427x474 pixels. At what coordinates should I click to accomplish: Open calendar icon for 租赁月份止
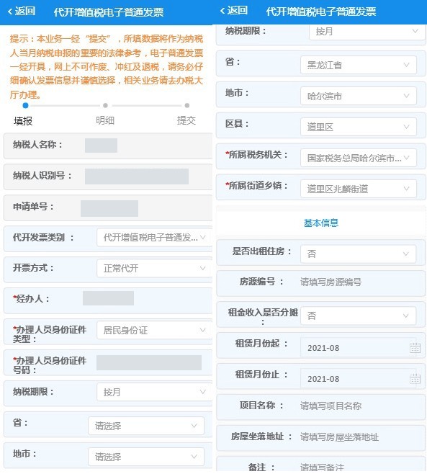click(415, 378)
